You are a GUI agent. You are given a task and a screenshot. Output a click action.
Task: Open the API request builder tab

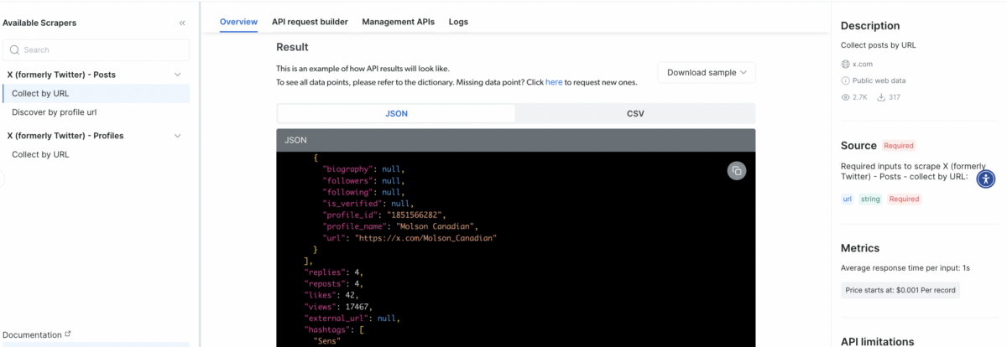pyautogui.click(x=310, y=22)
